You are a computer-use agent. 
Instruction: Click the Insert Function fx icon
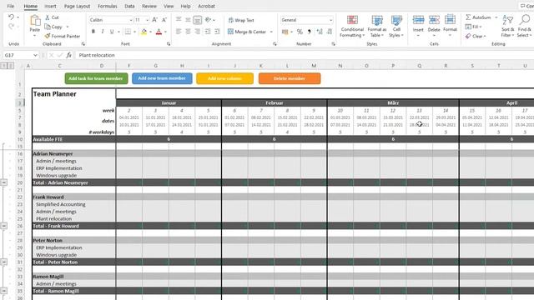(x=68, y=55)
